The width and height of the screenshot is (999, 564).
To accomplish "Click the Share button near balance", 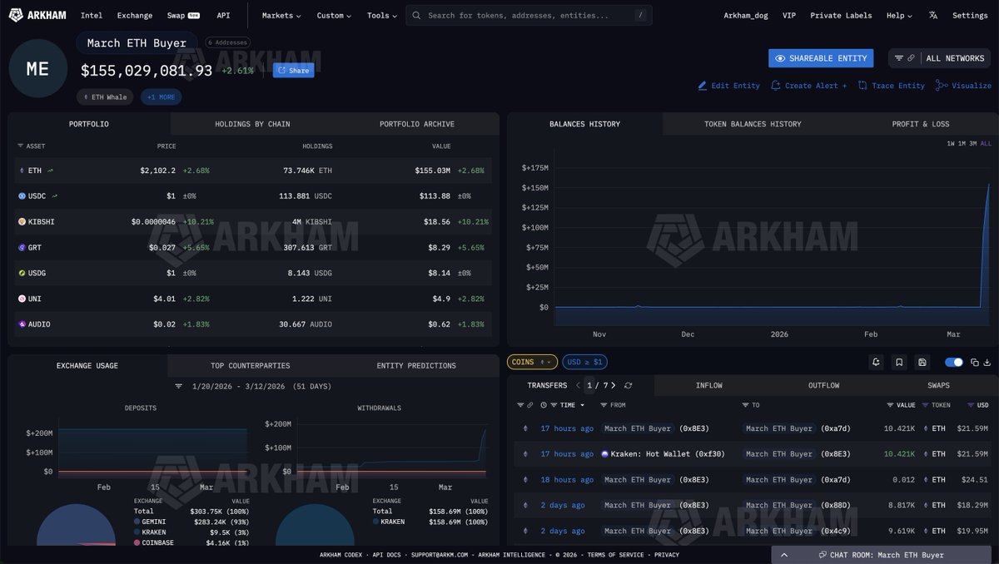I will click(x=293, y=71).
